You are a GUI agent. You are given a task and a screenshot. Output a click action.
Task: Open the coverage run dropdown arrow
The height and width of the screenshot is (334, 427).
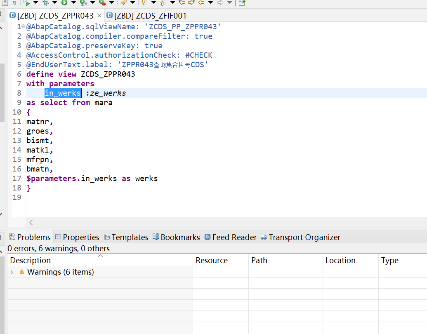[x=92, y=3]
